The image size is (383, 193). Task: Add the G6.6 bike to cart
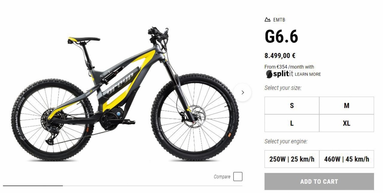click(319, 182)
